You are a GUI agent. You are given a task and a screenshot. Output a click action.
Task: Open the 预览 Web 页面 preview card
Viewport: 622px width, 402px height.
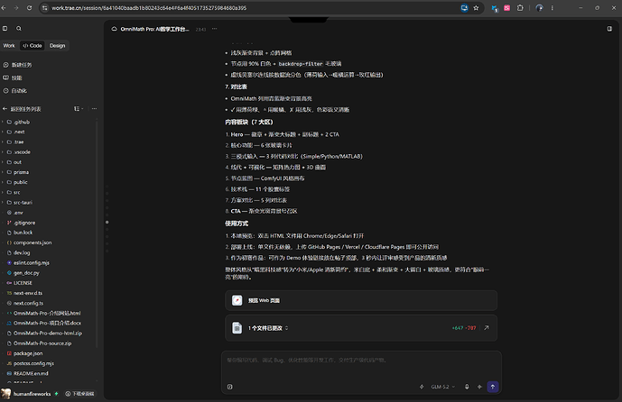pyautogui.click(x=361, y=301)
